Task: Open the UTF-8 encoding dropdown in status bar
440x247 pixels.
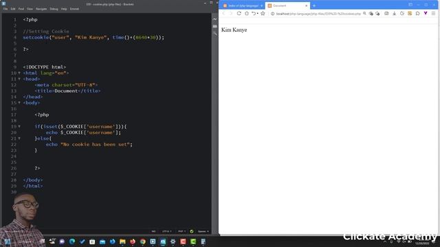Action: 166,232
